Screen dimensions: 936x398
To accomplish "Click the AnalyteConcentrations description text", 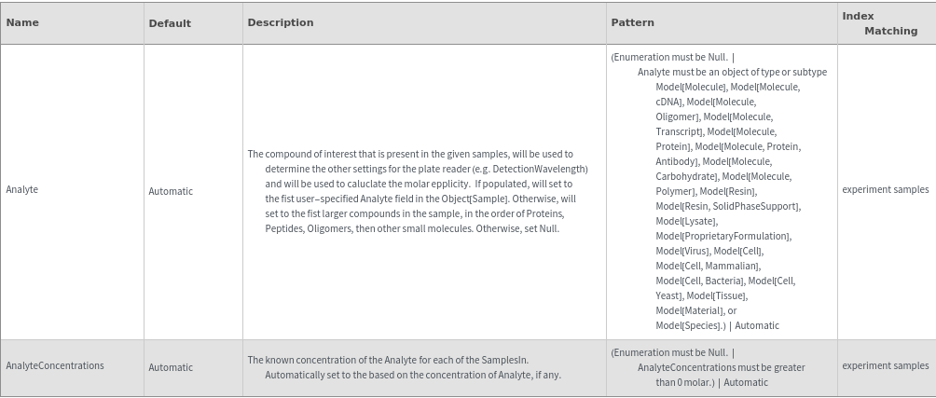I will click(403, 367).
